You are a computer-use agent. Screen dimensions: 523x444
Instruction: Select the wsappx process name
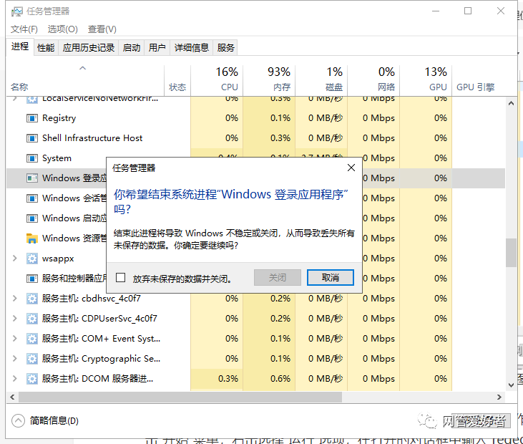58,259
